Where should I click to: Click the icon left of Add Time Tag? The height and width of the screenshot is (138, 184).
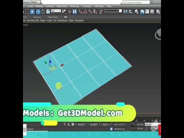(x=111, y=129)
